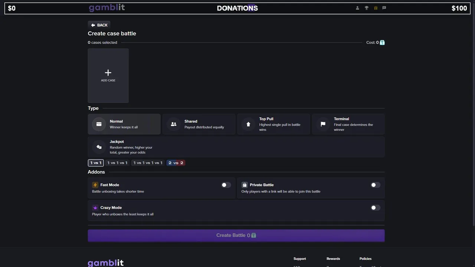Viewport: 475px width, 267px height.
Task: Click the back arrow icon
Action: (93, 25)
